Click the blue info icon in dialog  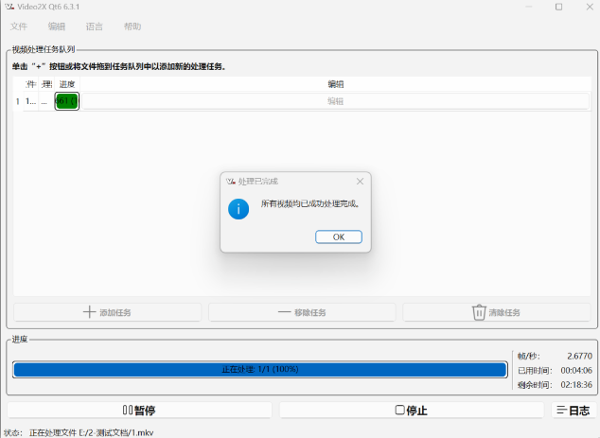click(x=238, y=209)
